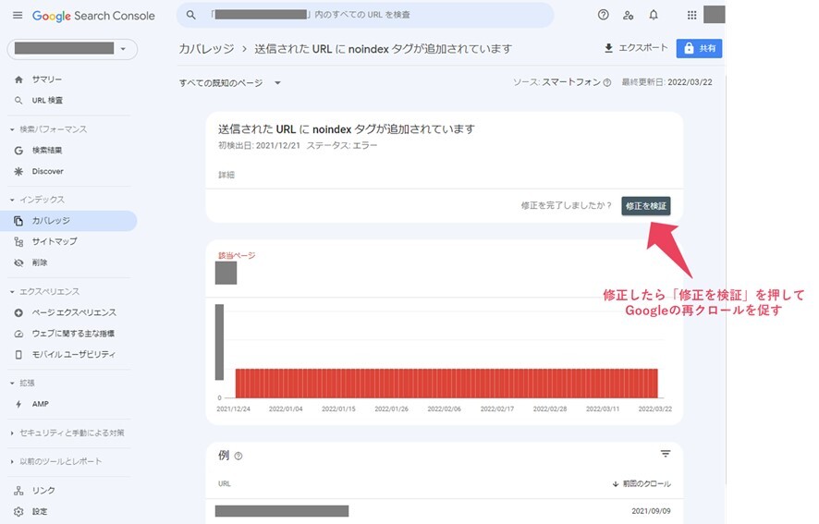Screen dimensions: 819x524
Task: Click the blue 共有 button
Action: (699, 48)
